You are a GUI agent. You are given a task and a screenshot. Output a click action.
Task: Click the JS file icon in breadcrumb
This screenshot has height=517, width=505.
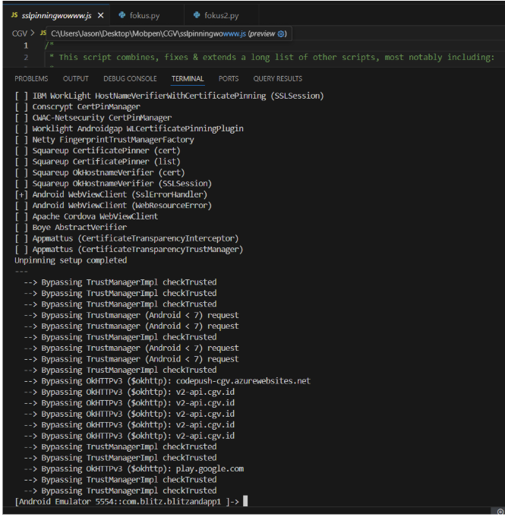pos(43,33)
